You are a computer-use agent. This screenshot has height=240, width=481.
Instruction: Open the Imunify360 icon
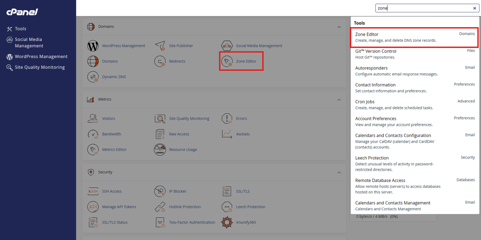(x=227, y=222)
